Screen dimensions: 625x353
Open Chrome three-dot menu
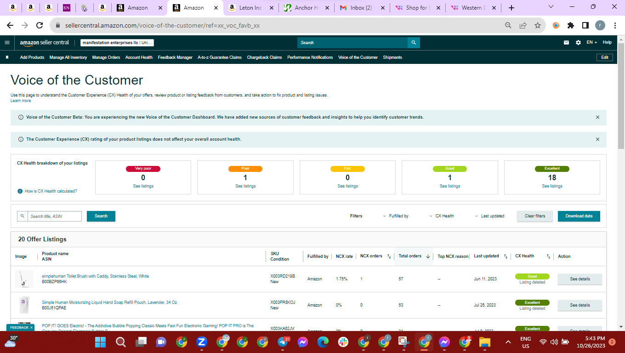click(x=615, y=25)
